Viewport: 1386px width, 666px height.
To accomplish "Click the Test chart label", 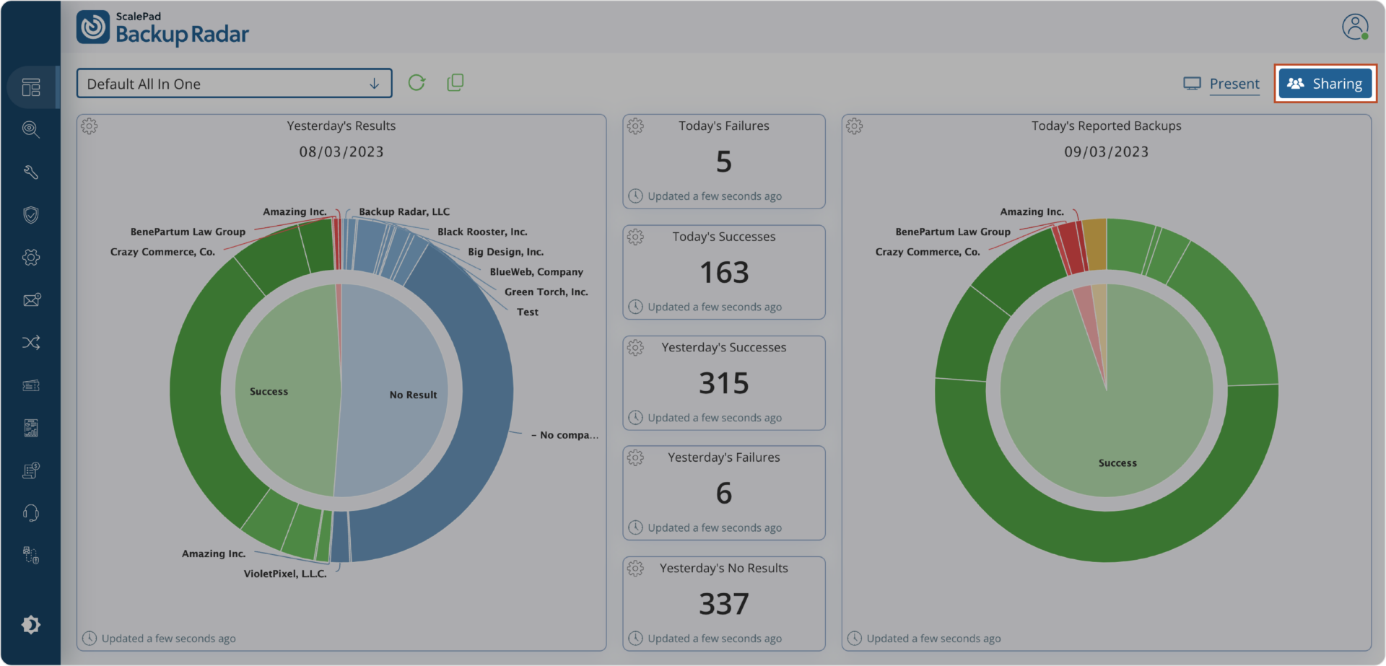I will pos(528,312).
